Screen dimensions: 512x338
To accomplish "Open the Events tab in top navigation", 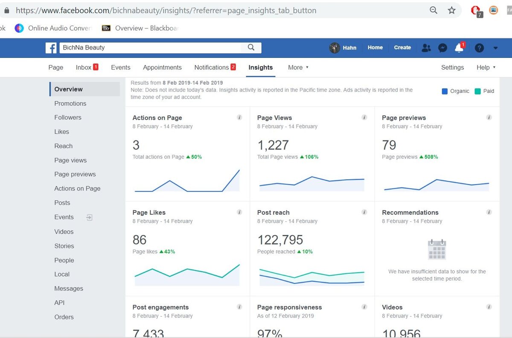I will click(x=121, y=67).
